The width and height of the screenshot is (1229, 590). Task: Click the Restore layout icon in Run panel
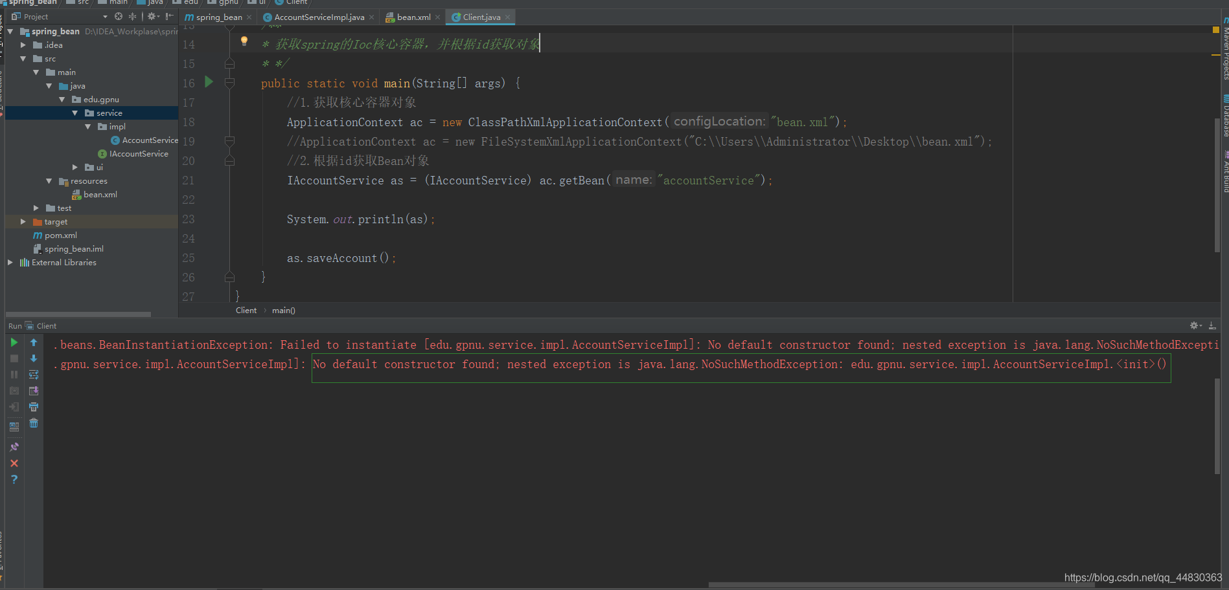pyautogui.click(x=14, y=426)
